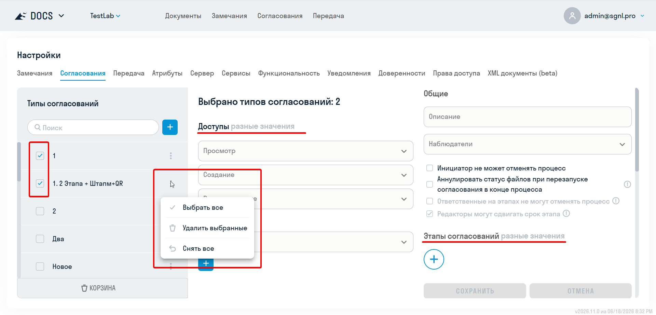Check Инициатор не может отменять процесс
This screenshot has height=315, width=656.
(x=430, y=168)
